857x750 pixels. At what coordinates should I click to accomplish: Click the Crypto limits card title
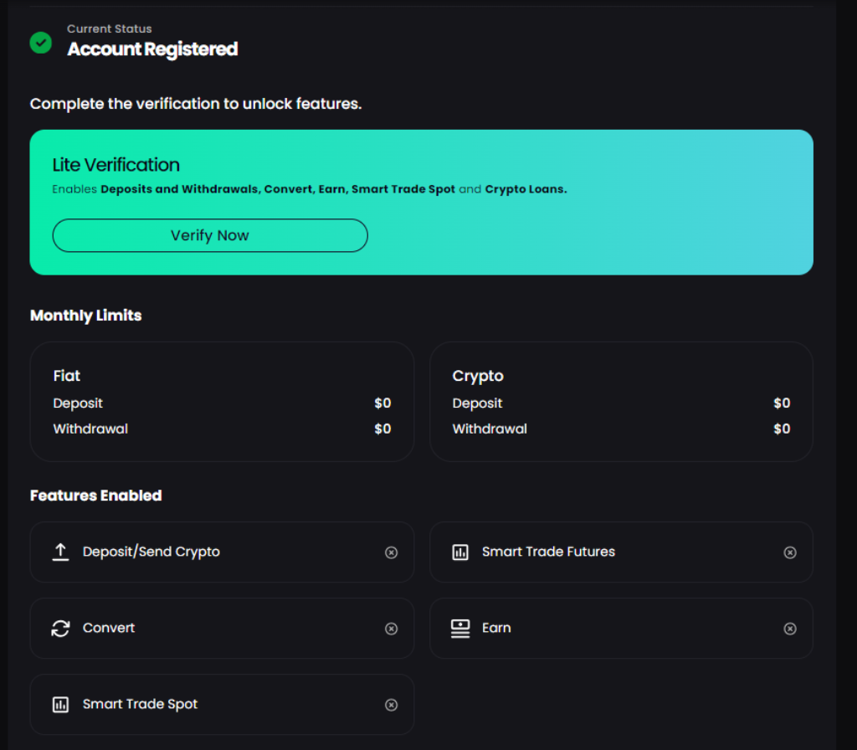(x=478, y=376)
